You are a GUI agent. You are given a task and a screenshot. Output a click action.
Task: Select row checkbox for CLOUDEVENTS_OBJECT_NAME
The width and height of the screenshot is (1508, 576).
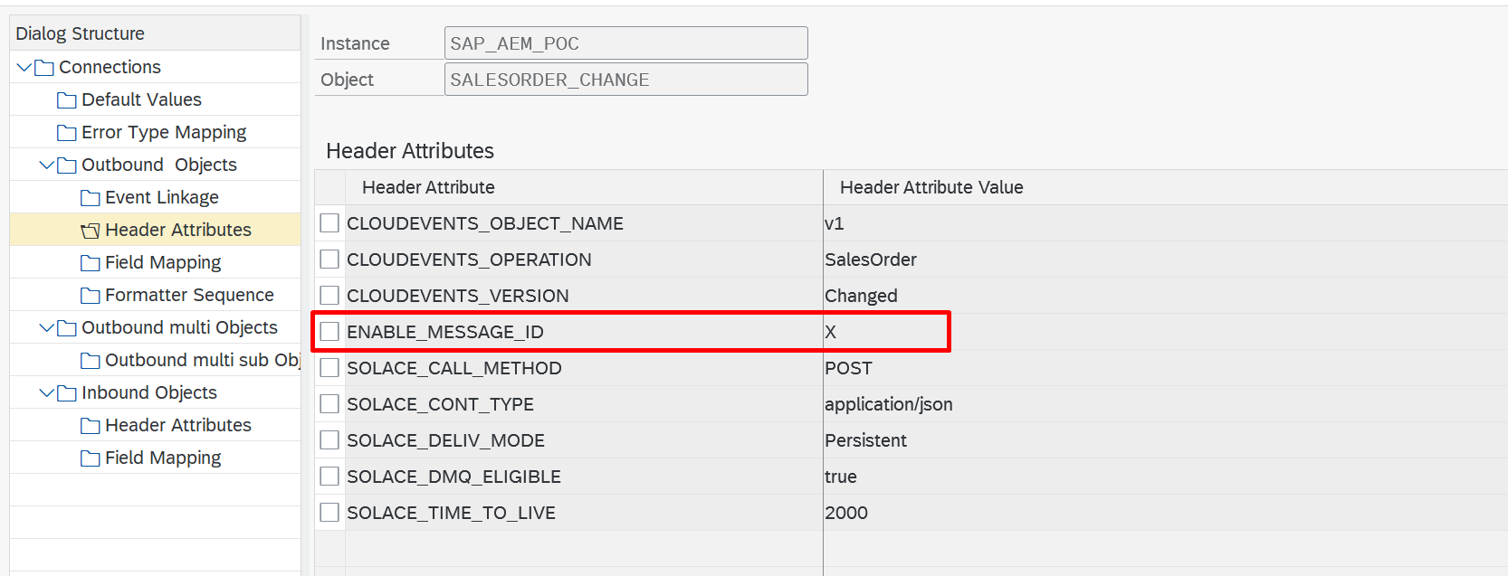329,223
